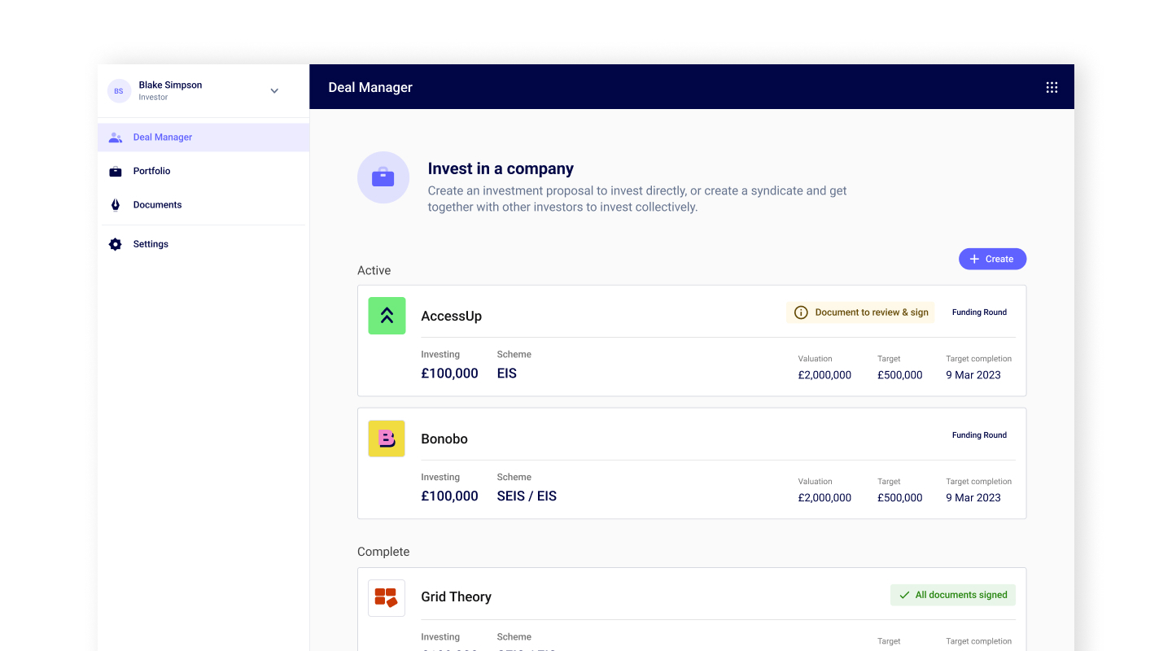Select Documents in the sidebar
Image resolution: width=1172 pixels, height=651 pixels.
click(x=157, y=204)
